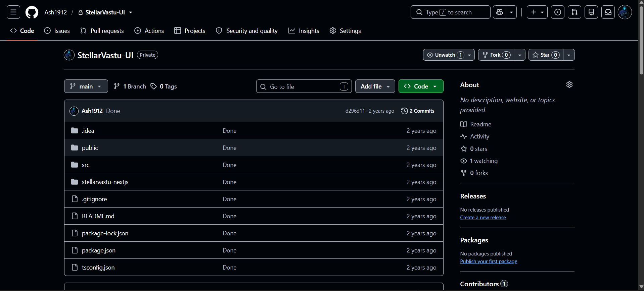Open the Readme link in About
644x291 pixels.
[476, 124]
